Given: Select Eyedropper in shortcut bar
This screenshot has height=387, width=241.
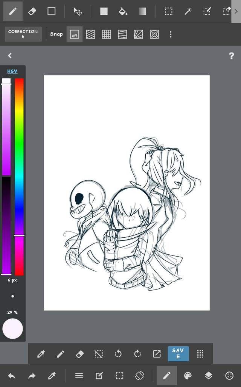Looking at the screenshot, I should (41, 354).
